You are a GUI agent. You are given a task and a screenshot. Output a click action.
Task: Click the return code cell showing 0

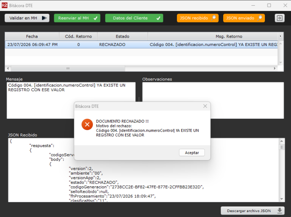tap(78, 45)
